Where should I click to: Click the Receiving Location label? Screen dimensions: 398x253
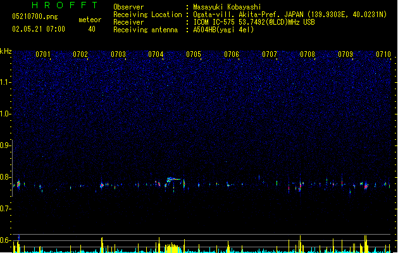click(147, 15)
